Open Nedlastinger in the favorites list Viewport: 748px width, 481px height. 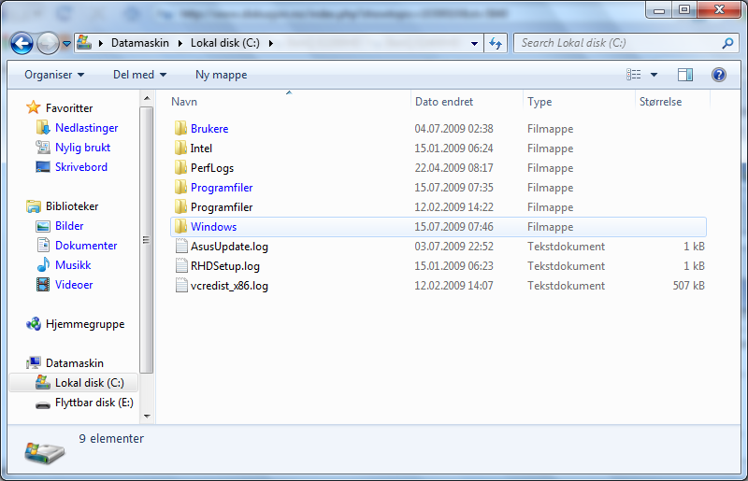86,128
